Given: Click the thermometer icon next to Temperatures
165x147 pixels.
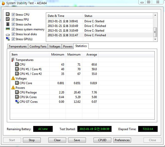Looking at the screenshot, I should 13,60.
